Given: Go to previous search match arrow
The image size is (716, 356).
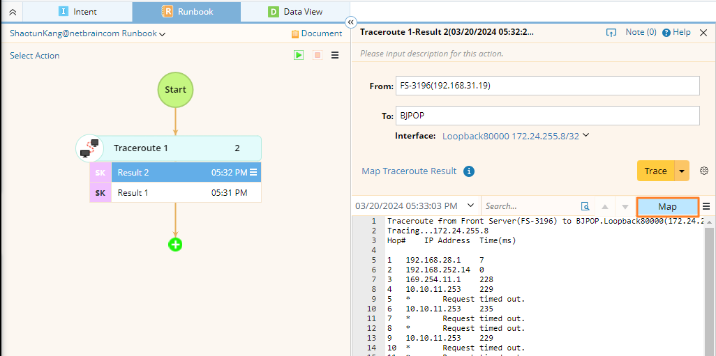Looking at the screenshot, I should click(x=605, y=206).
